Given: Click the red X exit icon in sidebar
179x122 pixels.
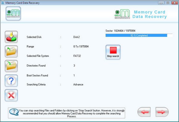Looking at the screenshot, I should click(11, 95).
